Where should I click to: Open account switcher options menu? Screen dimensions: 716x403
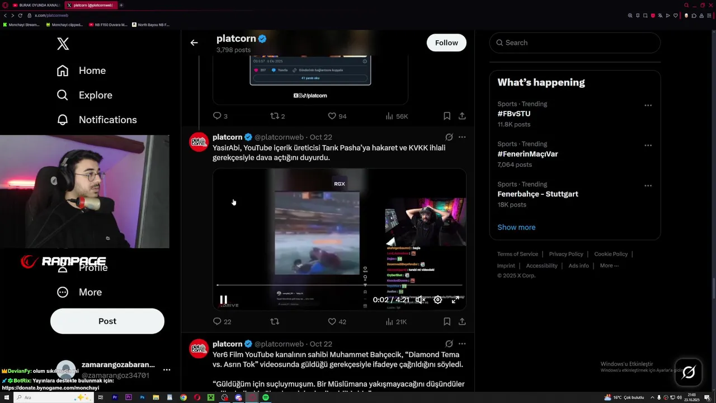tap(167, 370)
